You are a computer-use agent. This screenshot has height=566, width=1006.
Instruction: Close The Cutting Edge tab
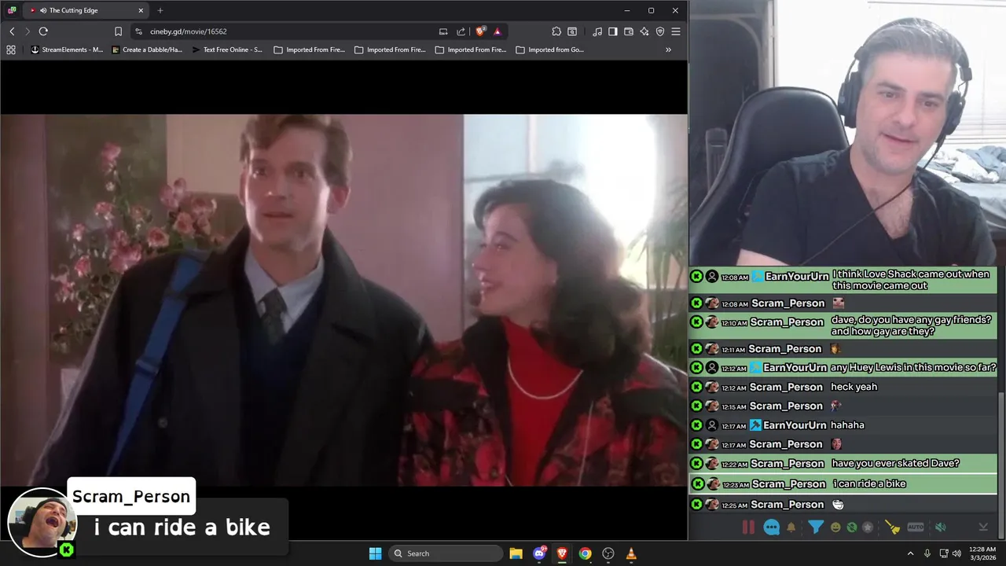tap(141, 10)
